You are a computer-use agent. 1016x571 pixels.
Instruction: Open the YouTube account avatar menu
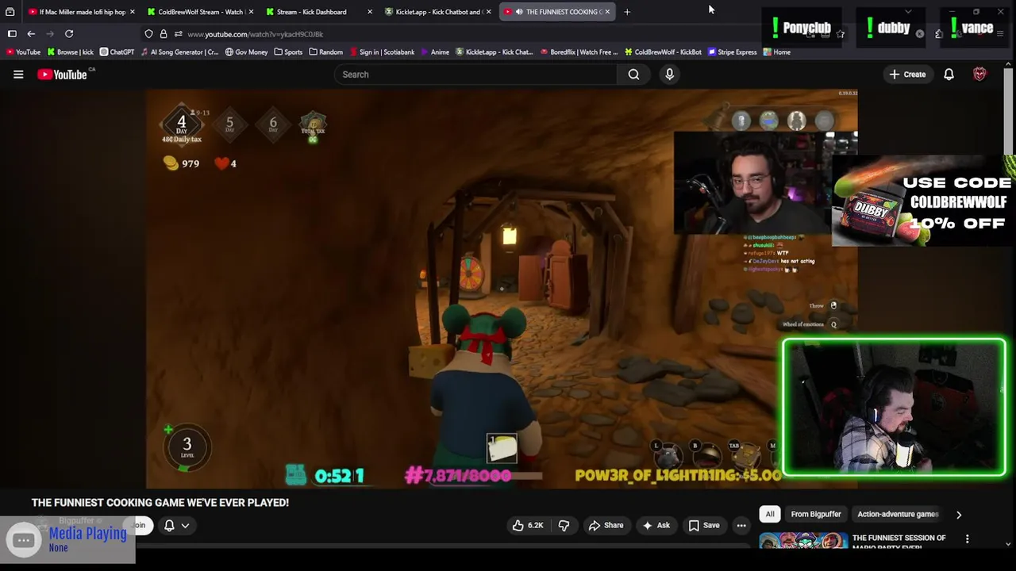[x=979, y=75]
